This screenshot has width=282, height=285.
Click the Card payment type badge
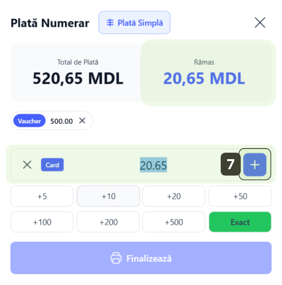pos(52,165)
